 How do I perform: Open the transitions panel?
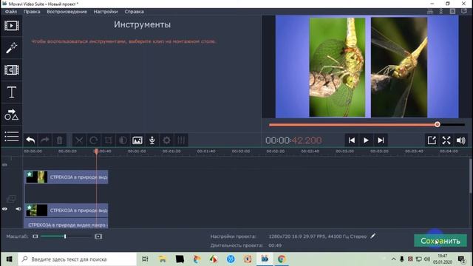click(x=12, y=70)
